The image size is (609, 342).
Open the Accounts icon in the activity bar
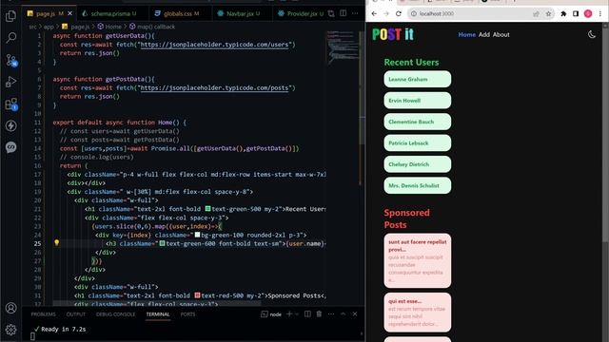click(x=10, y=308)
